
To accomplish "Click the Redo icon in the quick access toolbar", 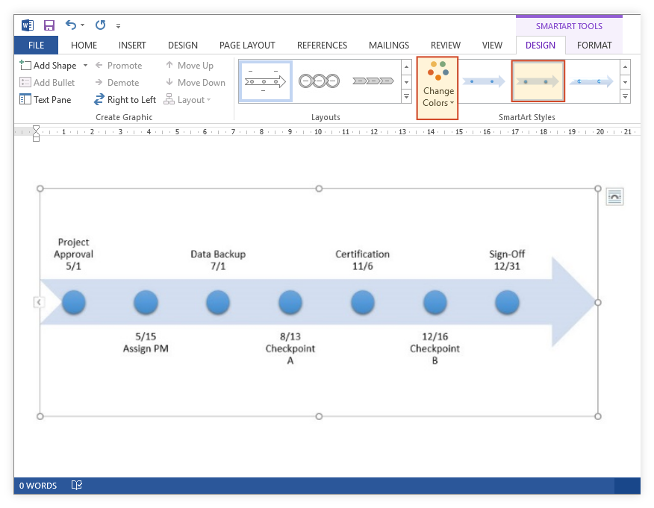I will click(x=100, y=25).
